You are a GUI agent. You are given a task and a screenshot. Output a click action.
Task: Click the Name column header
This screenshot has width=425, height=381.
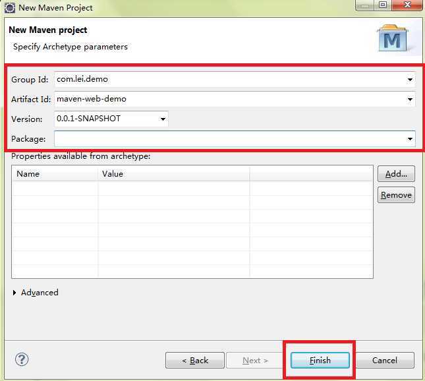pos(55,174)
